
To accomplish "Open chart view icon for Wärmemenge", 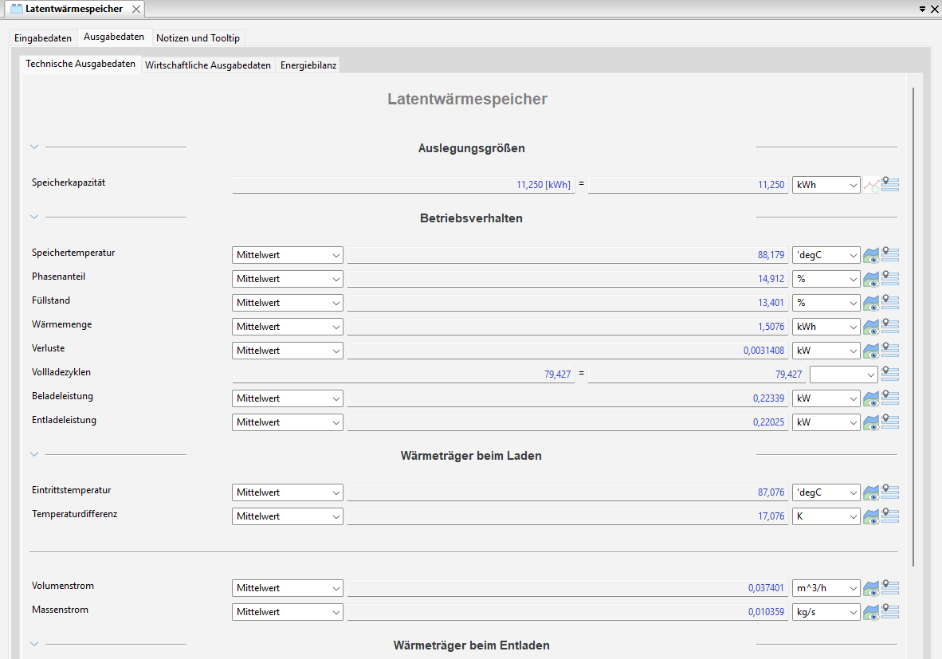I will (871, 327).
